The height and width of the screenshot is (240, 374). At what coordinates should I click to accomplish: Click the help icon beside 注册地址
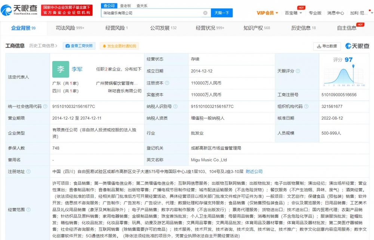tap(28, 171)
